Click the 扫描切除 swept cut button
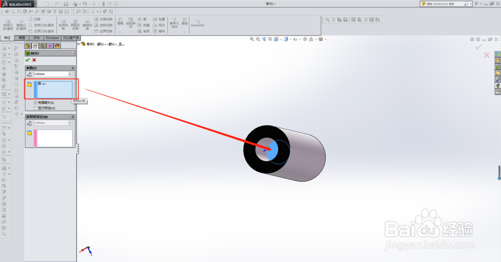The image size is (501, 262). tap(103, 19)
